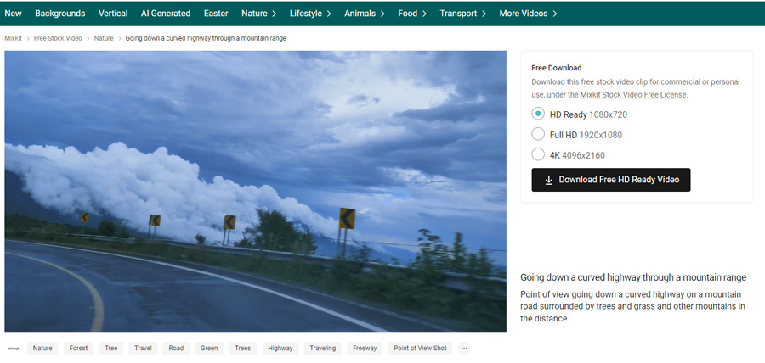This screenshot has width=765, height=363.
Task: Select HD Ready 1080x720 option
Action: [538, 114]
